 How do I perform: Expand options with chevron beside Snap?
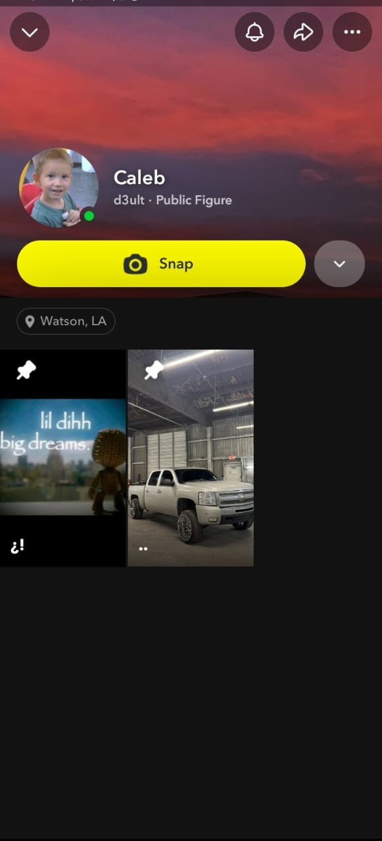[339, 263]
